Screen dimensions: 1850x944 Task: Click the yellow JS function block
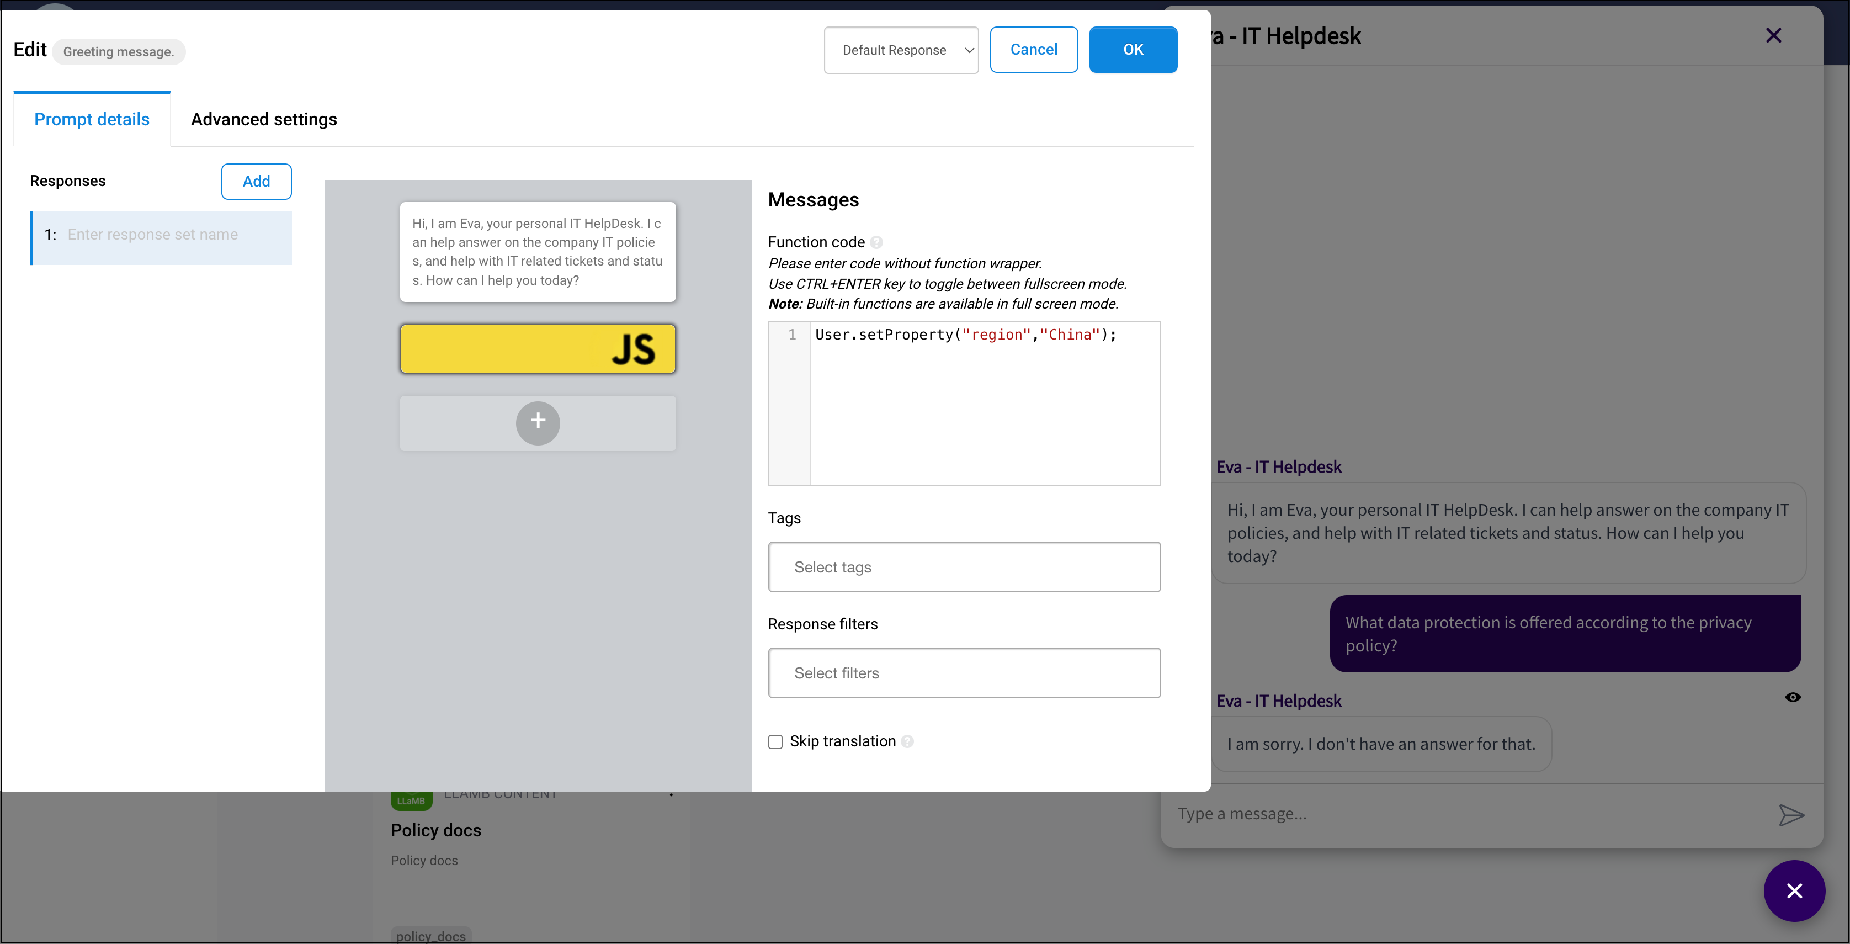coord(537,348)
